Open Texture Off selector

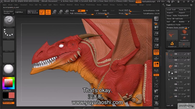[x=9, y=58]
